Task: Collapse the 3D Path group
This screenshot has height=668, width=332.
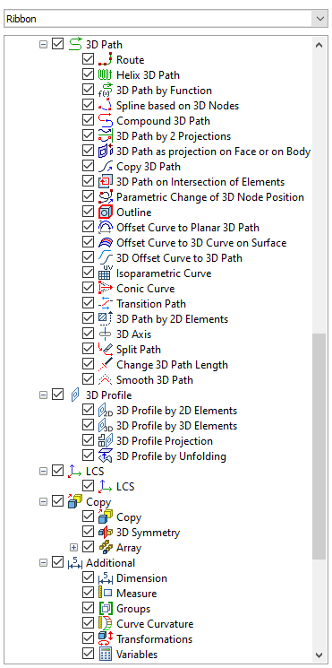Action: [43, 44]
